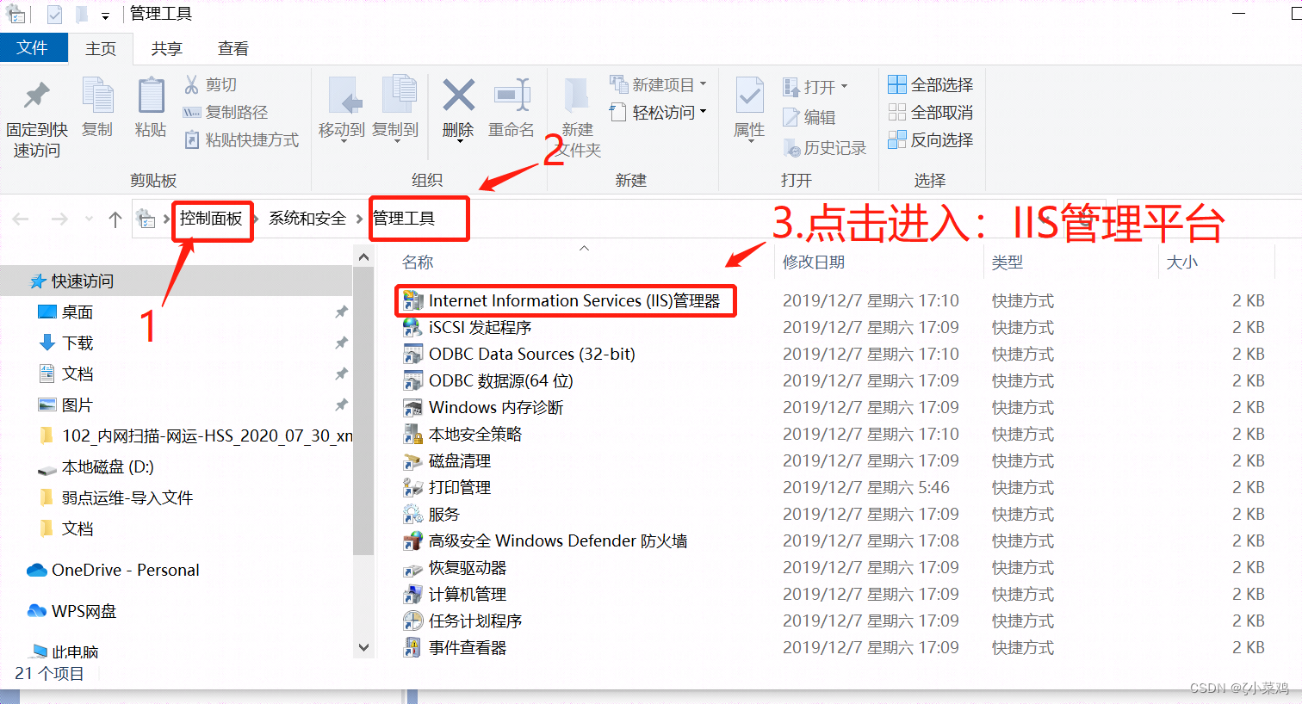Click the Edit (编辑) ribbon item
This screenshot has height=704, width=1302.
click(809, 117)
